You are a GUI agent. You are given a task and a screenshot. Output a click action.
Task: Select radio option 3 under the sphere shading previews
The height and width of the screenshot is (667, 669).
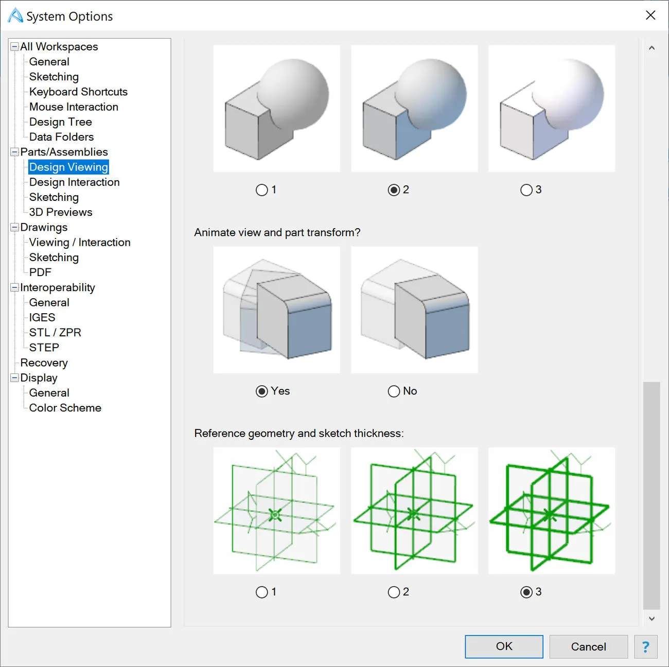[x=526, y=190]
